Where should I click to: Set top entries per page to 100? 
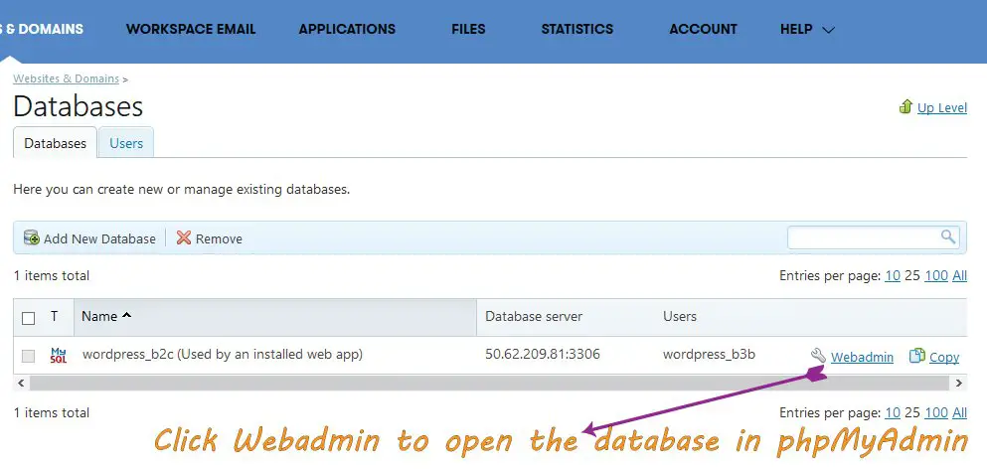[936, 275]
